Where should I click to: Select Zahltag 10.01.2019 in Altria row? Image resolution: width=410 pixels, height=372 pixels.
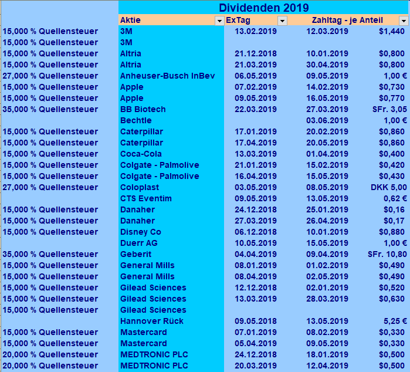coord(327,53)
